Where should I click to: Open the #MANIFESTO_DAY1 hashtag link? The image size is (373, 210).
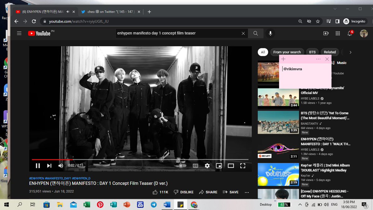[58, 178]
